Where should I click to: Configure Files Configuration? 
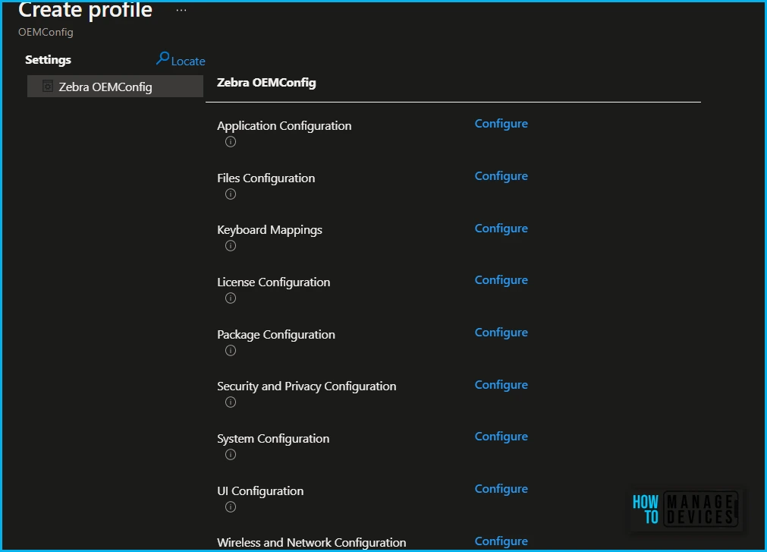(501, 176)
